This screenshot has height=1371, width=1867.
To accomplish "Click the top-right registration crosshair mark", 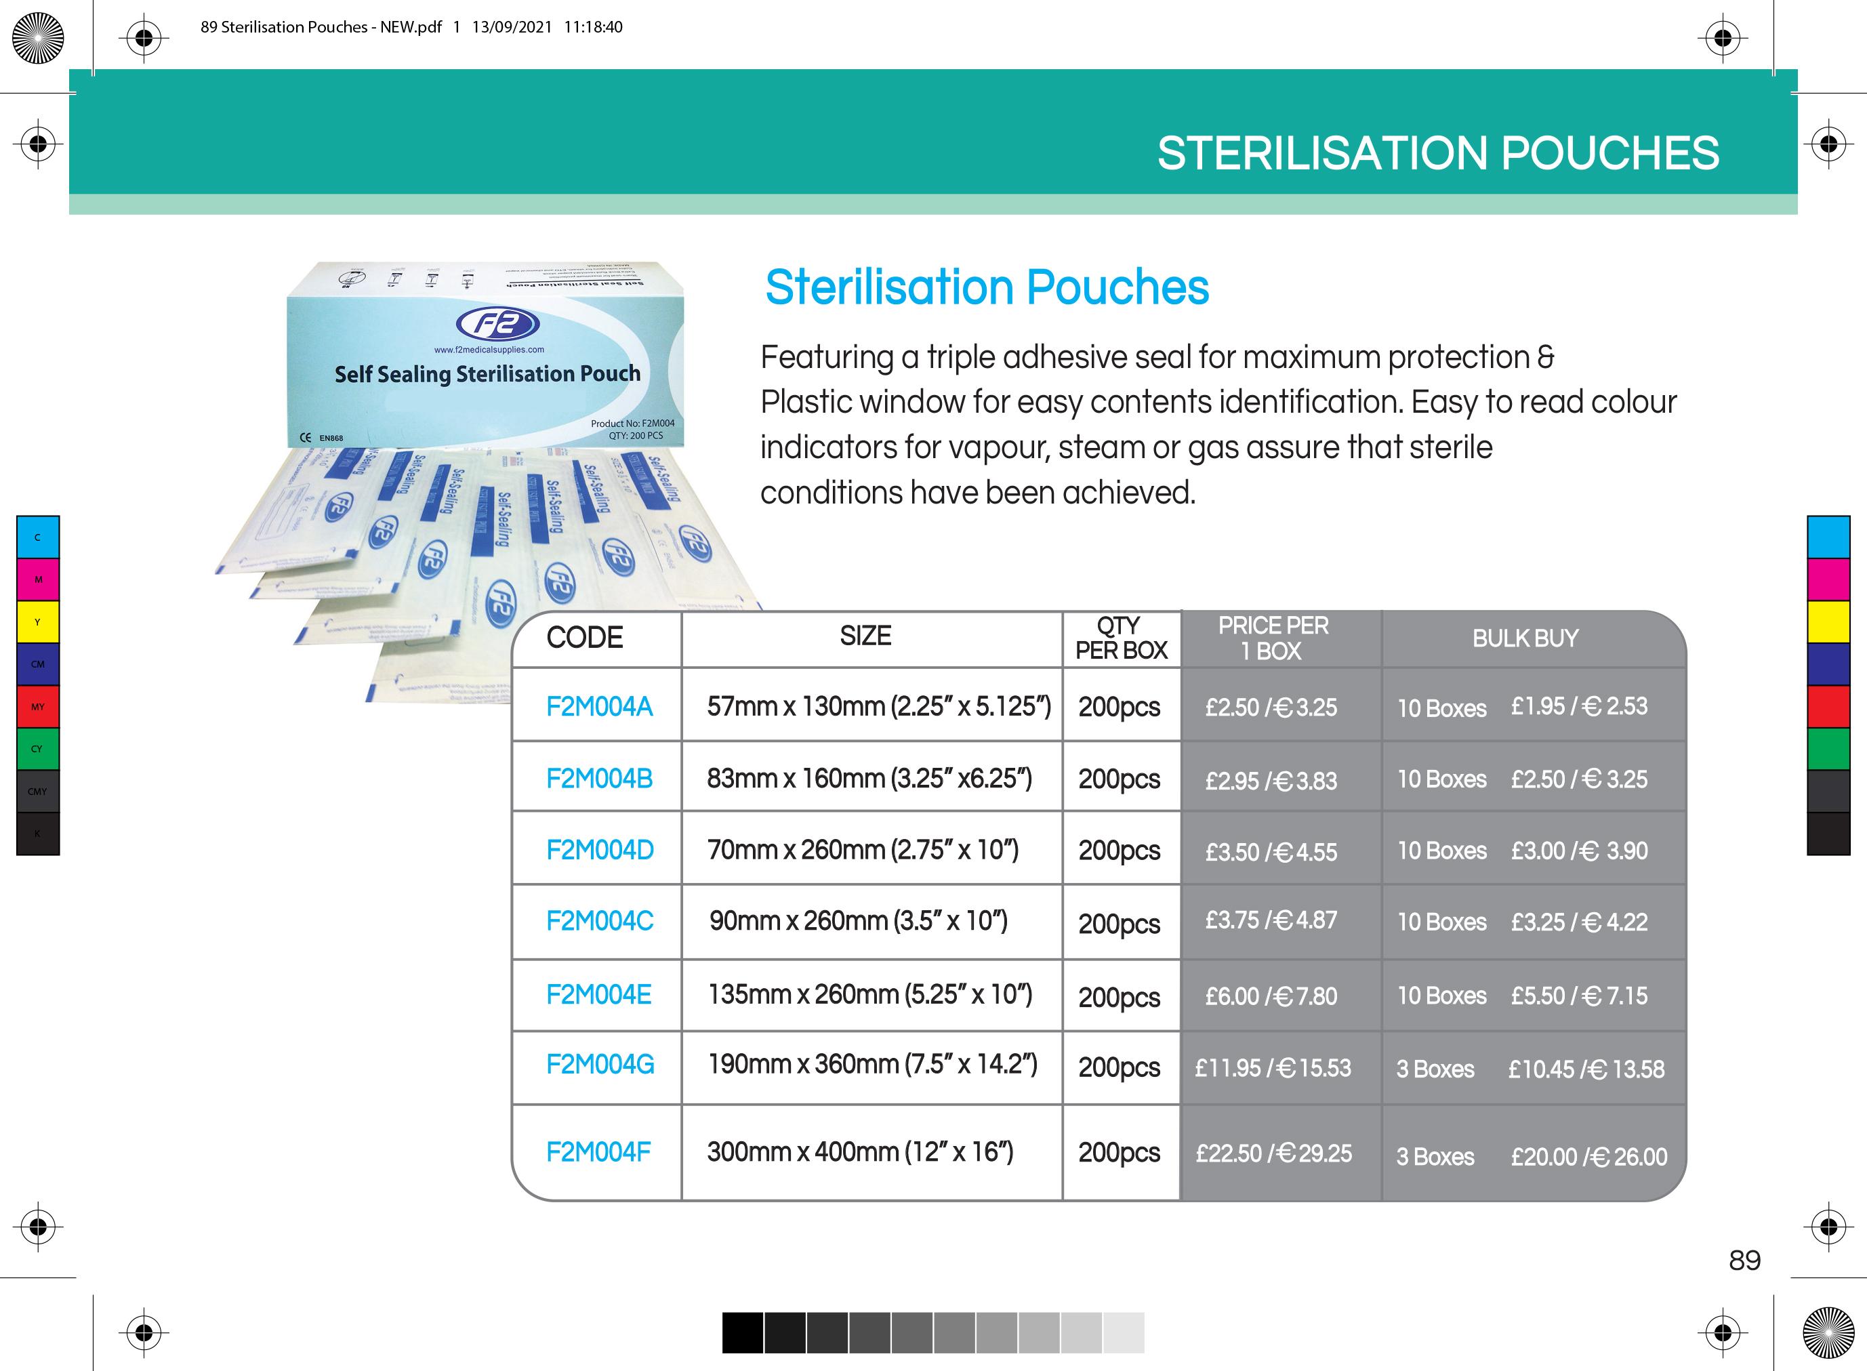I will coord(1723,37).
